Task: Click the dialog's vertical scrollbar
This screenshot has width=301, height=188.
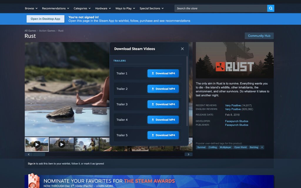Action: (x=187, y=91)
